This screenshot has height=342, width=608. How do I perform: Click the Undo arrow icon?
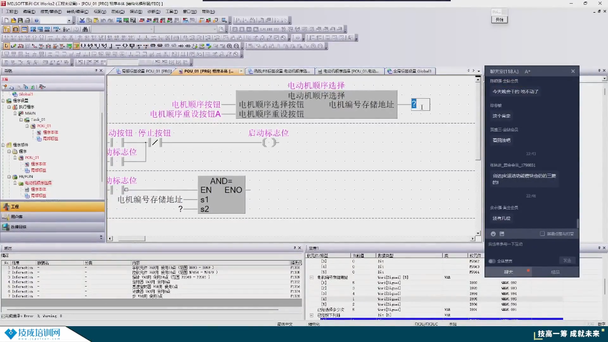103,20
